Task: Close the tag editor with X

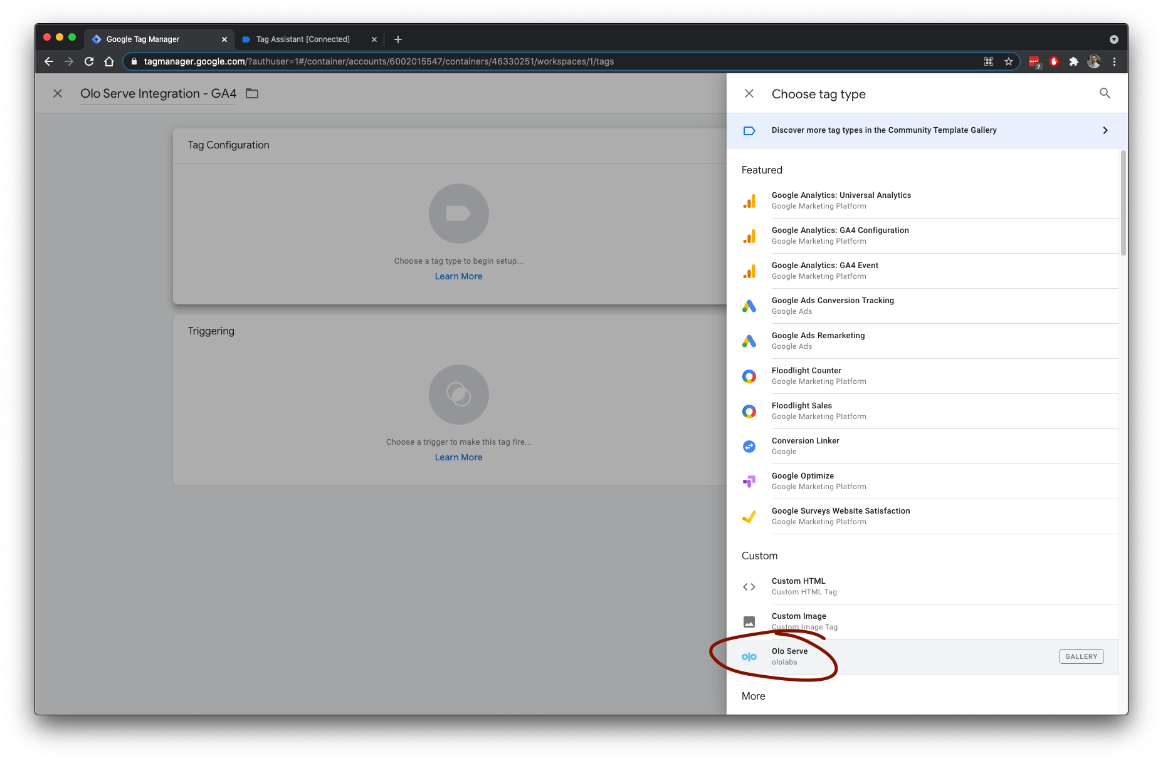Action: click(x=58, y=93)
